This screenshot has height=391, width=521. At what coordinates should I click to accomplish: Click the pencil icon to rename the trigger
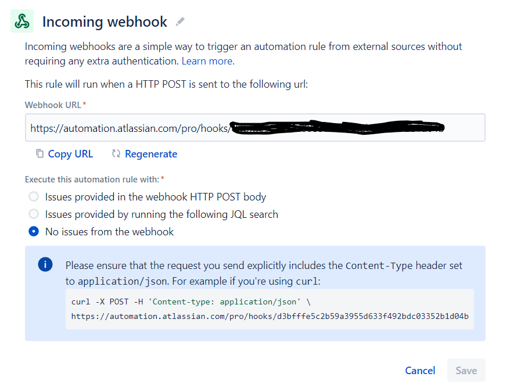(x=180, y=21)
